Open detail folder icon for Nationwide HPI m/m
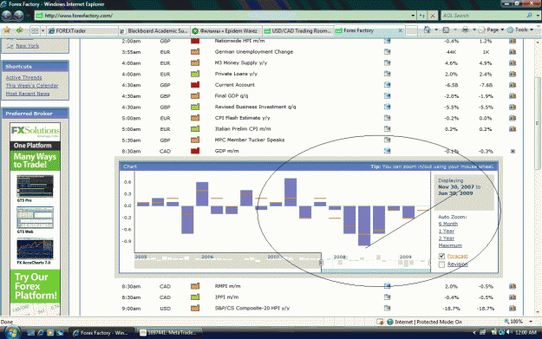The width and height of the screenshot is (542, 339). tap(387, 41)
